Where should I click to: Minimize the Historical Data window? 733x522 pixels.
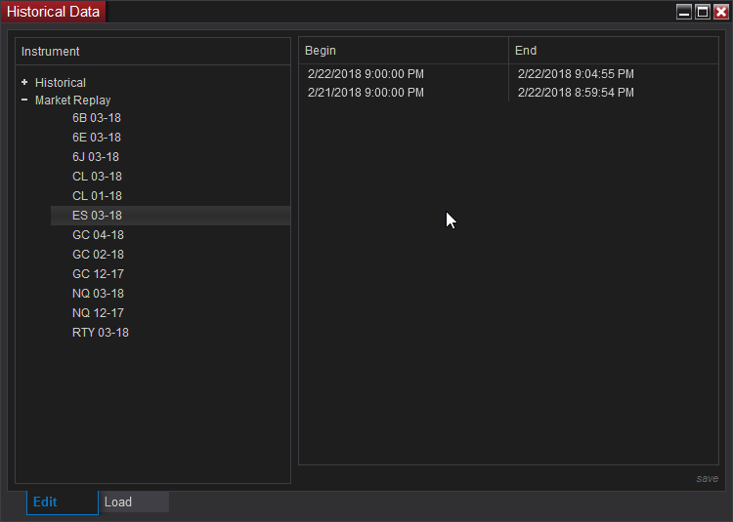pos(684,12)
